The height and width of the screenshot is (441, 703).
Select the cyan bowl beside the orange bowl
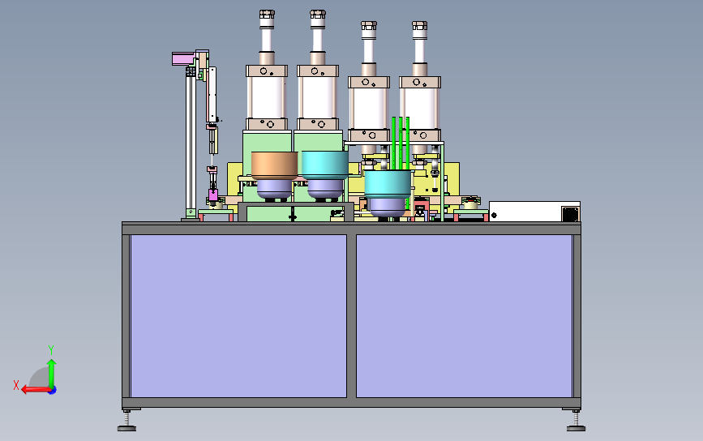[x=325, y=165]
